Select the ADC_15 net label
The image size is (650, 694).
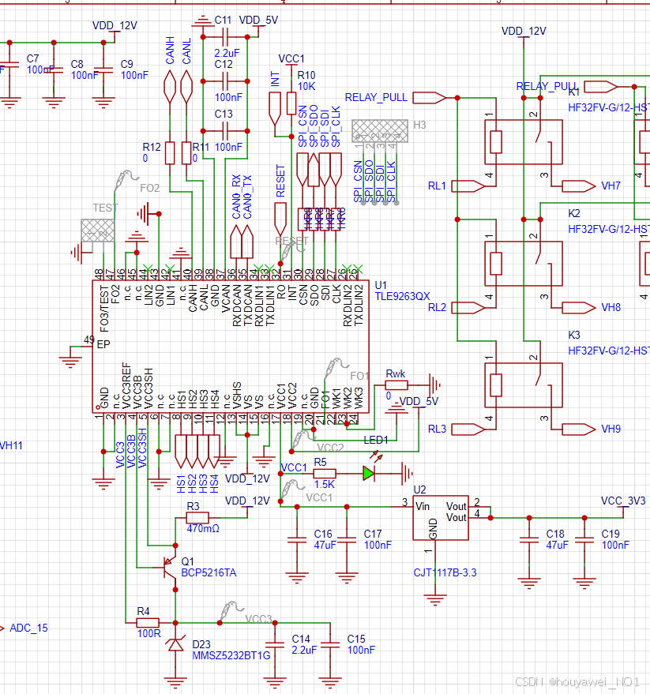point(28,628)
